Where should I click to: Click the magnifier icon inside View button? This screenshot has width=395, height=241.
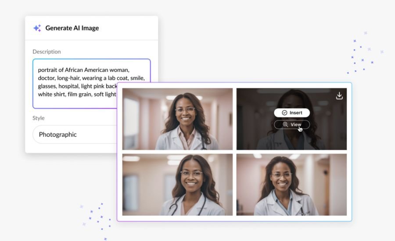coord(285,124)
